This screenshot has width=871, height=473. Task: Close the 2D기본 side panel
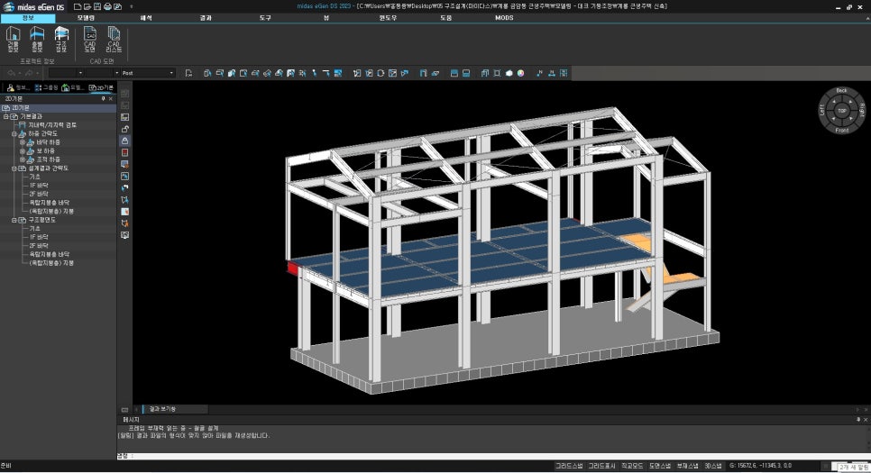click(111, 99)
